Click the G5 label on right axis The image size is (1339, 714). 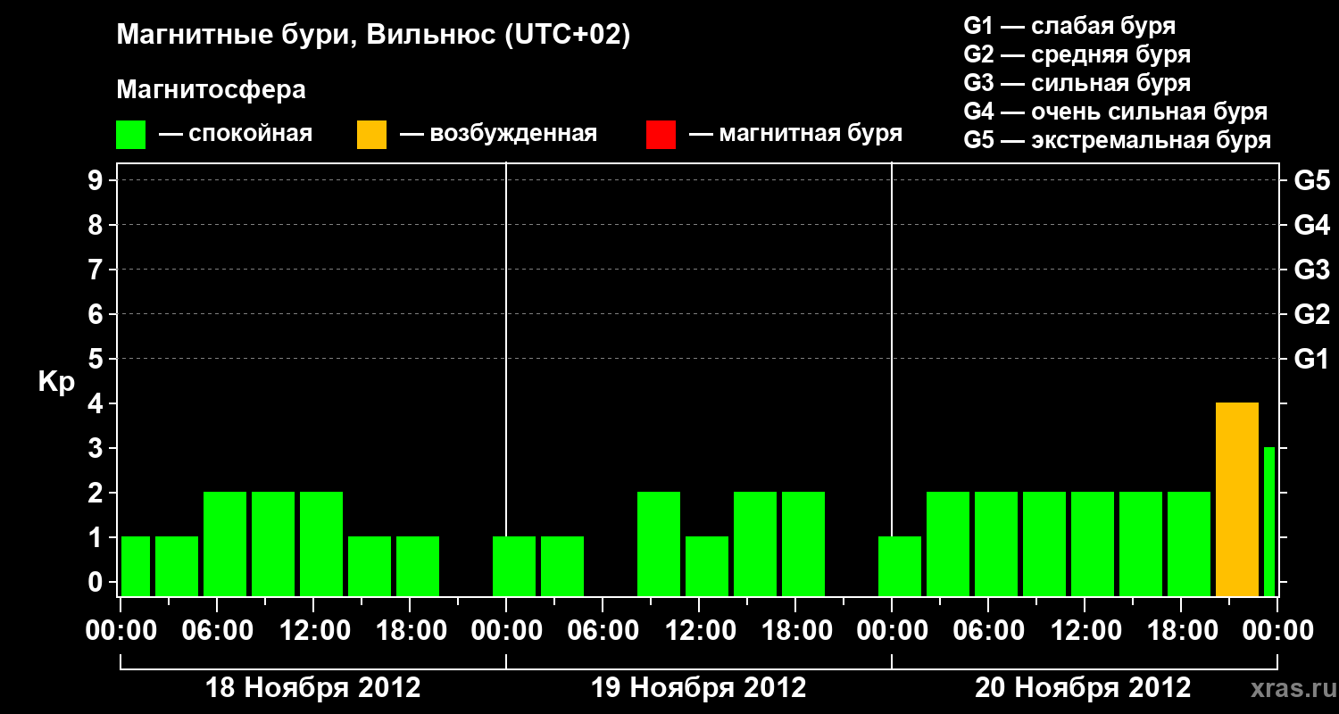(1311, 180)
